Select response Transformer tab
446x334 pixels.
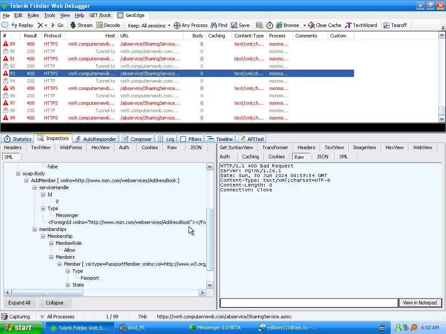coord(275,147)
